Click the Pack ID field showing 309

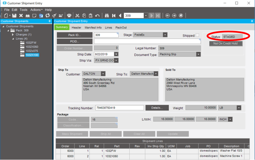click(106, 35)
